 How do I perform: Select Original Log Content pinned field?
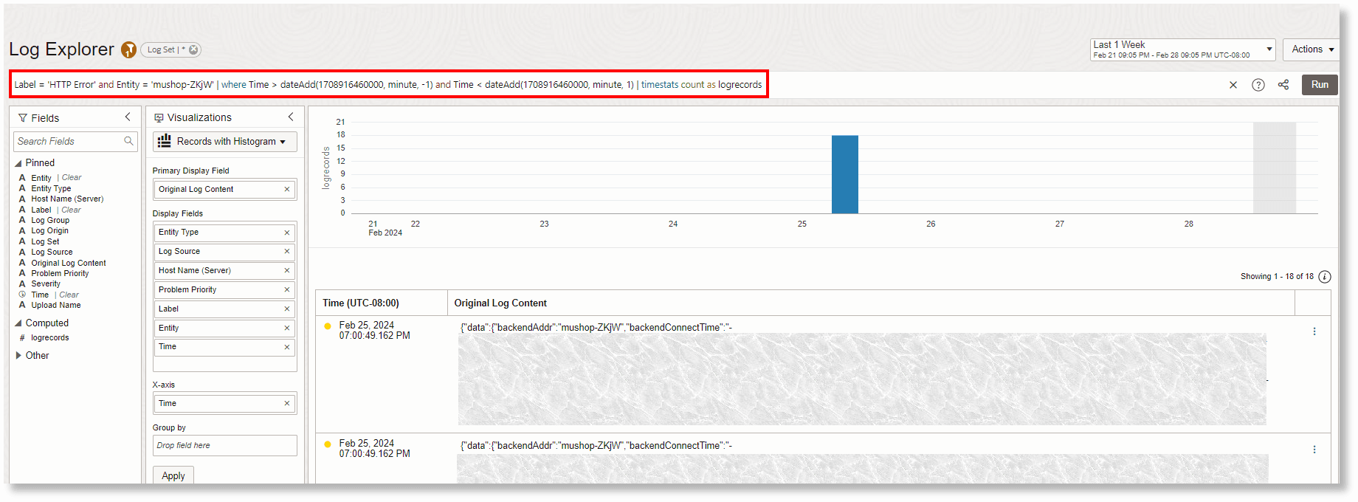click(x=69, y=263)
